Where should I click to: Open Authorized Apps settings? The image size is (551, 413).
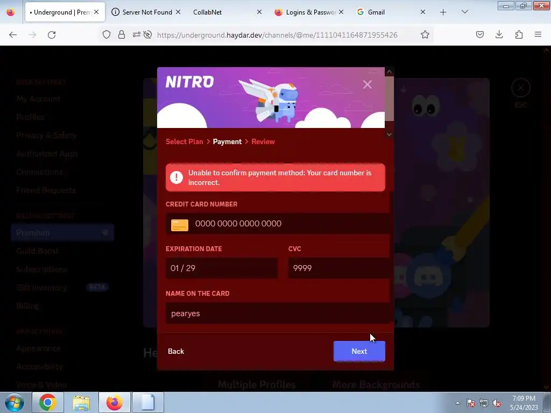47,153
